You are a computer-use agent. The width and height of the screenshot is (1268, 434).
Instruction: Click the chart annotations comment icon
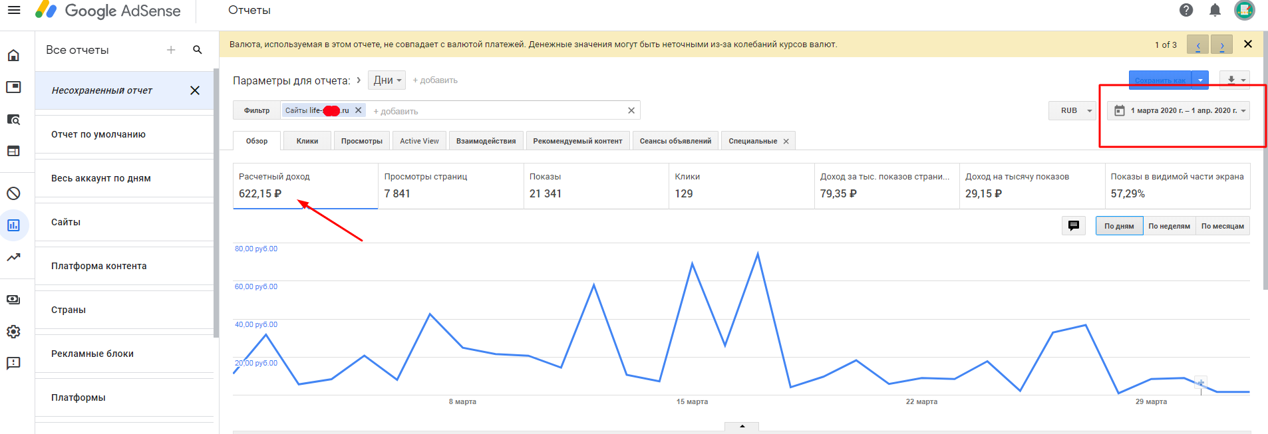click(x=1074, y=226)
